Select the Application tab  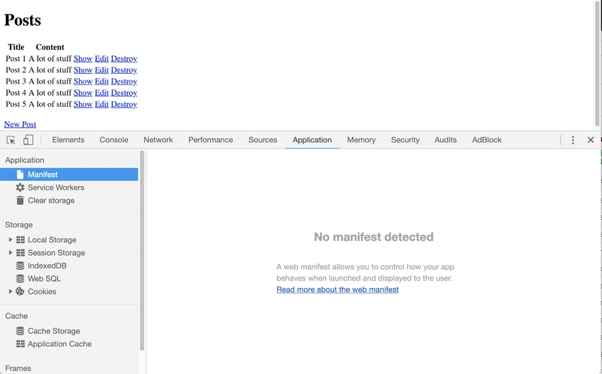(x=312, y=140)
